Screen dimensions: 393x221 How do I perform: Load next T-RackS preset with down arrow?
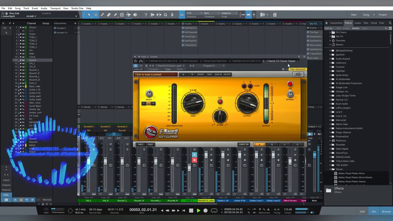pos(192,74)
